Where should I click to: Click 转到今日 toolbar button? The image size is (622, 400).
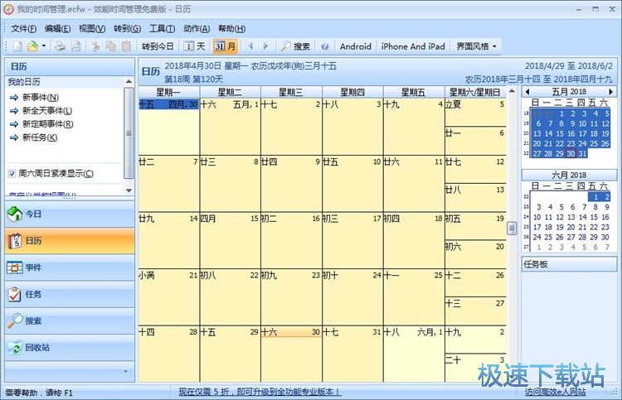(x=158, y=46)
